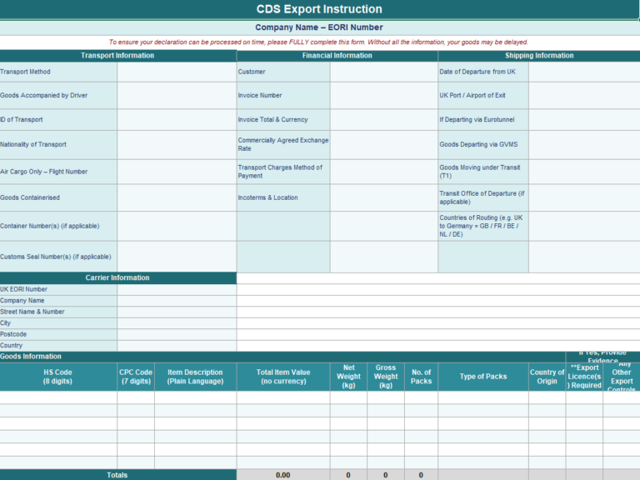Image resolution: width=640 pixels, height=480 pixels.
Task: Select the 'Export Licence(s) Required' column header
Action: click(x=584, y=377)
